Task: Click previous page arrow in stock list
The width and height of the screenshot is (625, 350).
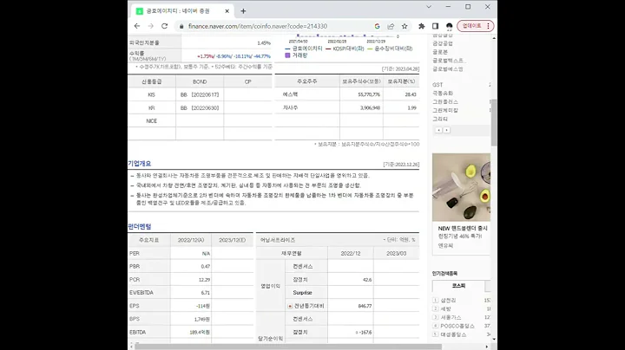Action: click(438, 130)
